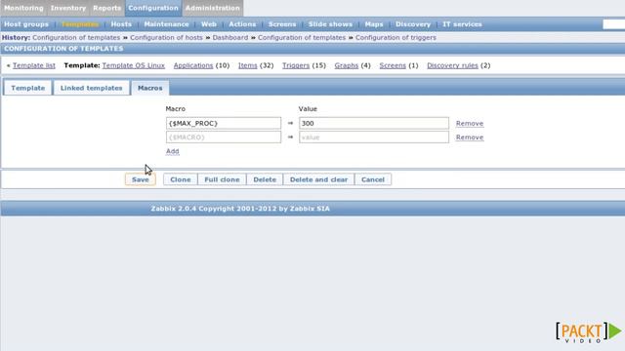
Task: Click the Delete button
Action: pyautogui.click(x=265, y=179)
